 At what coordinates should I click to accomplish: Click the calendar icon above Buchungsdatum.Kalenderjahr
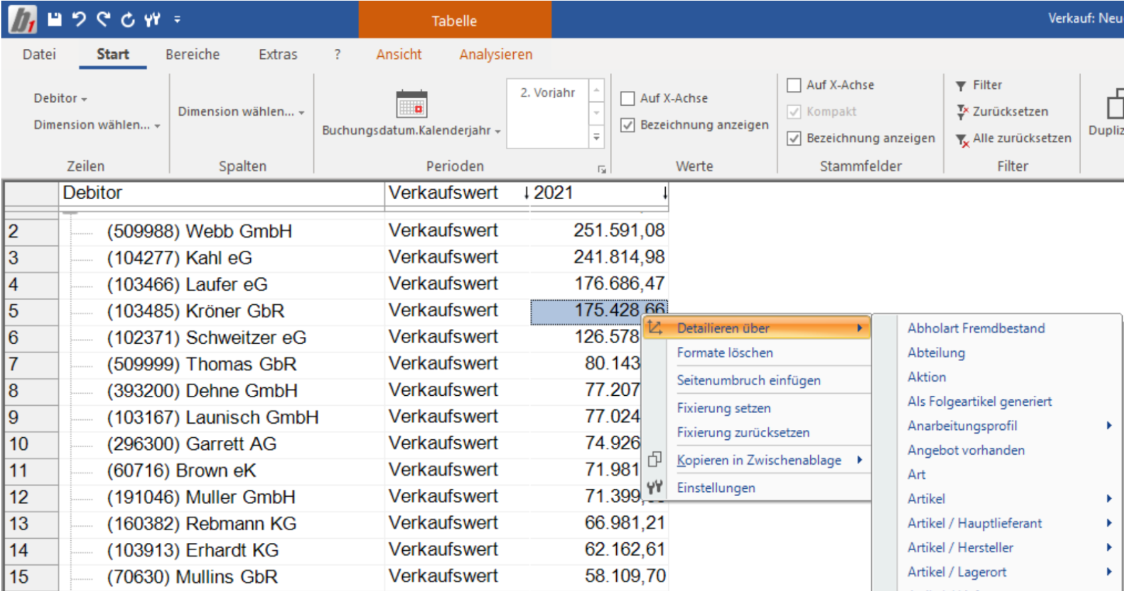(411, 105)
